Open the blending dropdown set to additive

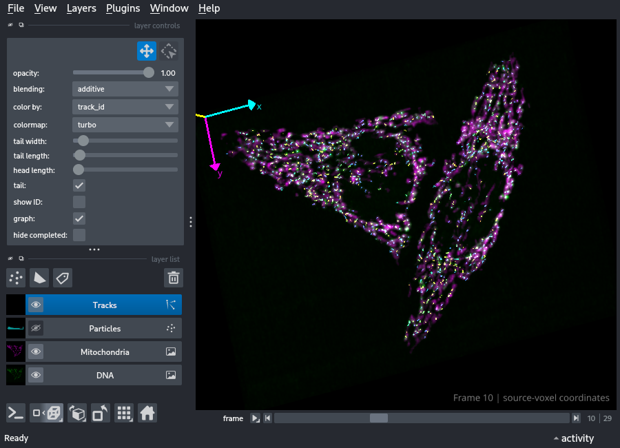coord(125,89)
